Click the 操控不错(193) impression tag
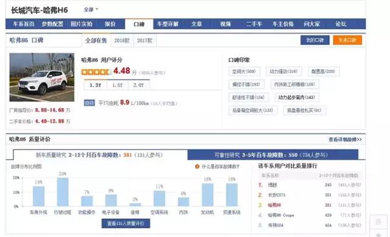 pyautogui.click(x=246, y=84)
